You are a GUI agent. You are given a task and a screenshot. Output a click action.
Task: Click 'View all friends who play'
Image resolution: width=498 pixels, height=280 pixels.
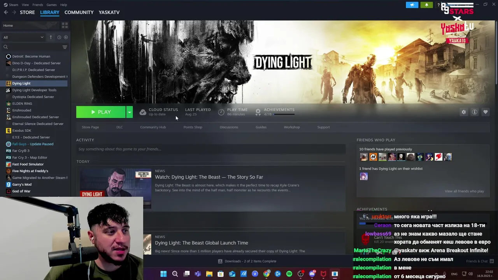tap(464, 191)
